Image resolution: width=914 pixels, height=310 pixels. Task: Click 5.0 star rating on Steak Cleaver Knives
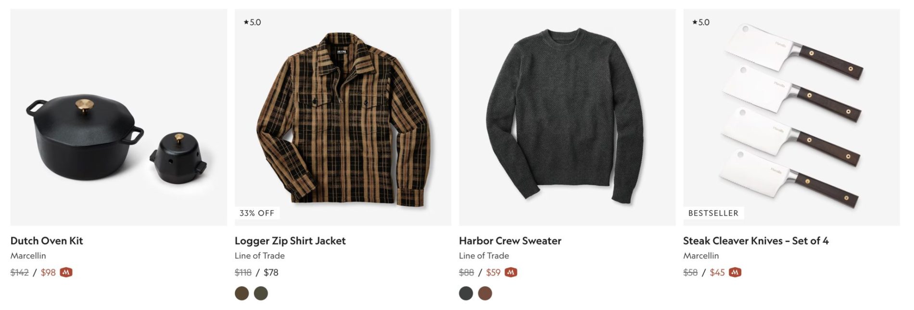pos(701,22)
